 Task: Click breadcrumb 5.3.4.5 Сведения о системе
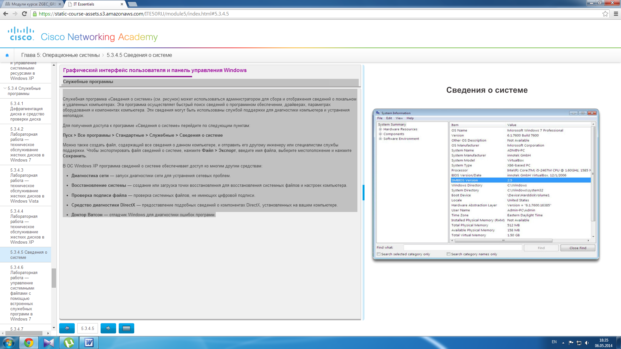(x=139, y=55)
